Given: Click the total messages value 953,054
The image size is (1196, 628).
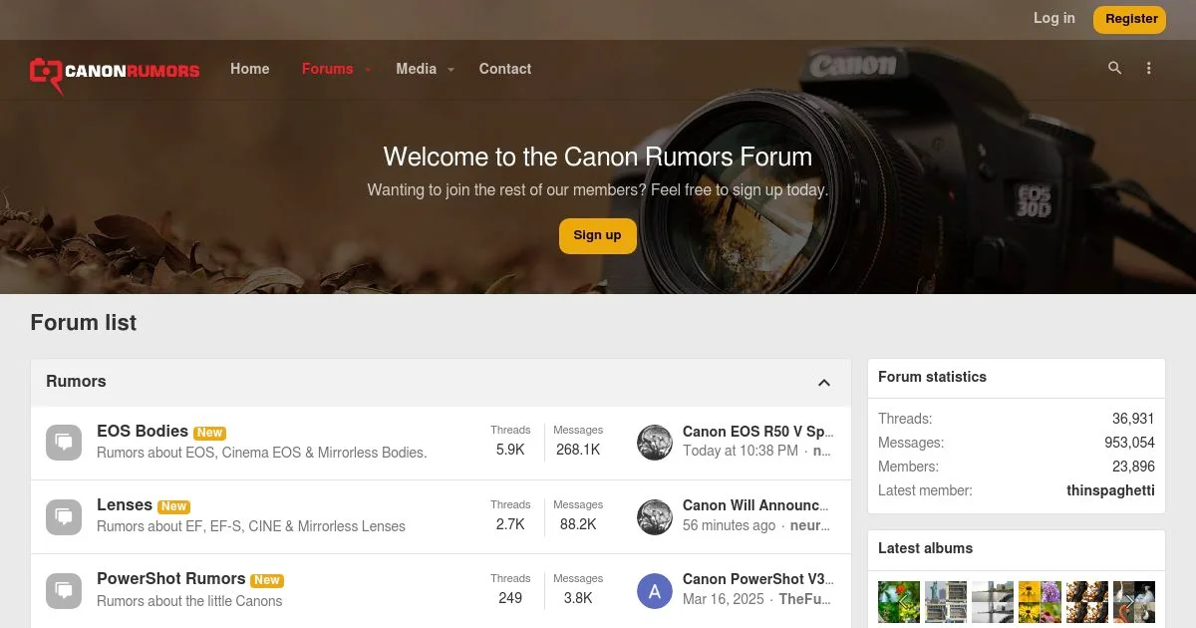Looking at the screenshot, I should click(x=1129, y=443).
